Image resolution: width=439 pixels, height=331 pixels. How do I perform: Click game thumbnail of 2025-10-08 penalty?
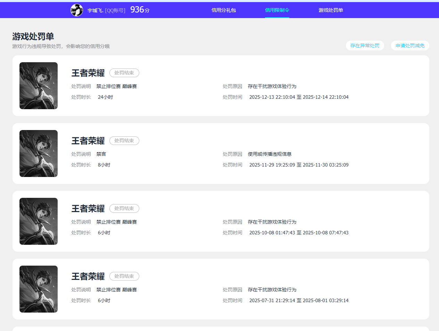(x=39, y=221)
